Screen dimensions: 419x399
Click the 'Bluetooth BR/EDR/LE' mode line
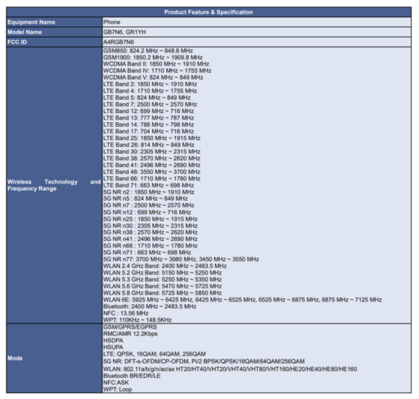point(132,376)
